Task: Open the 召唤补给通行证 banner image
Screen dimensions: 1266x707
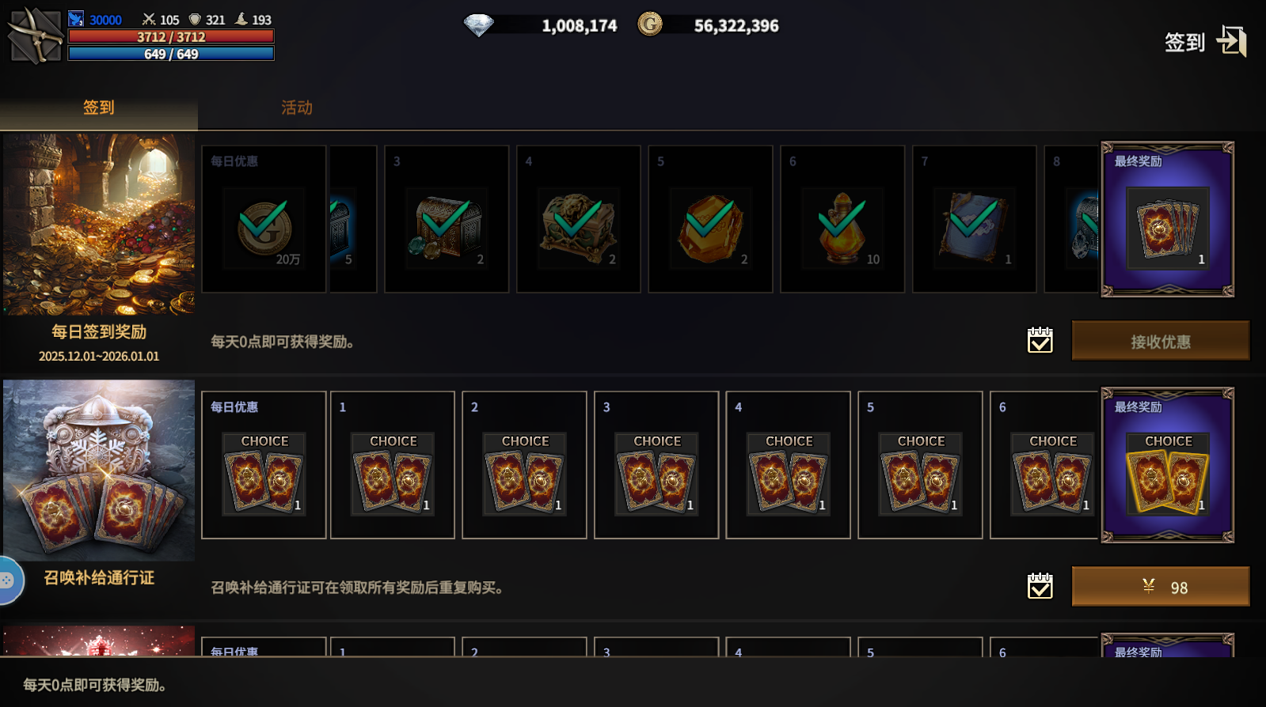Action: tap(99, 471)
